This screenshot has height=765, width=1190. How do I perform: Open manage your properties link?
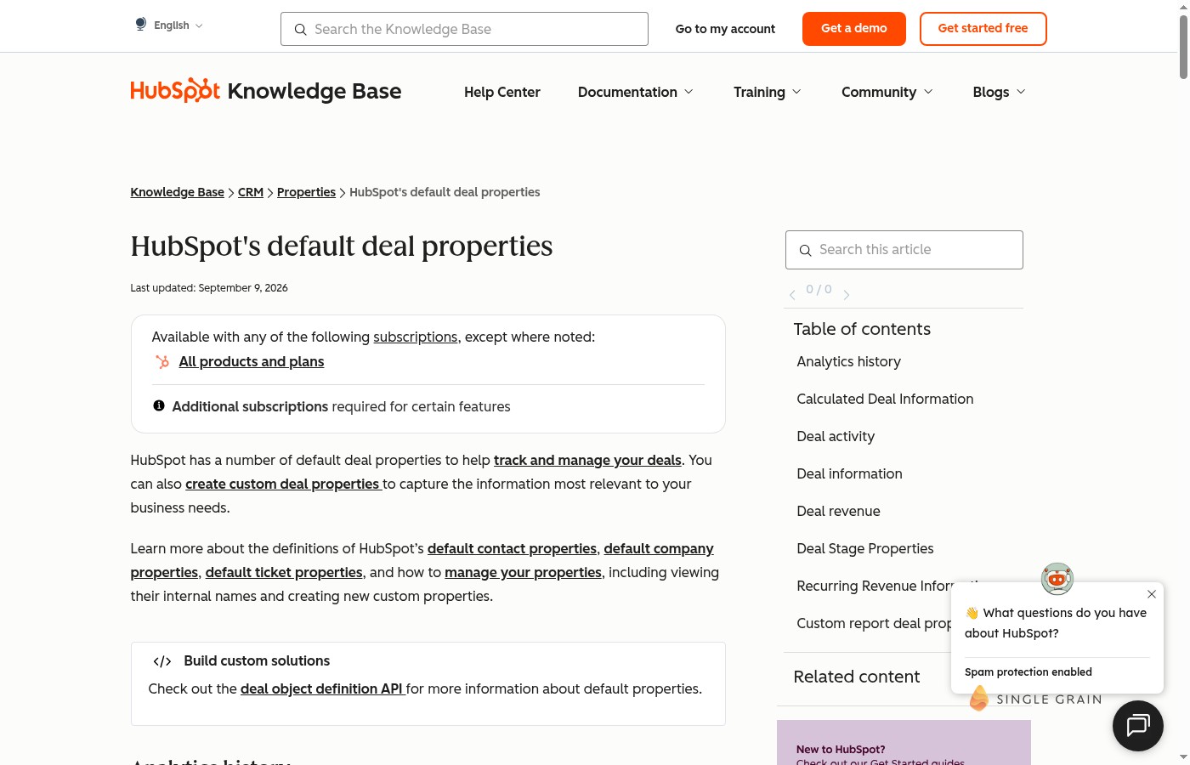[523, 572]
